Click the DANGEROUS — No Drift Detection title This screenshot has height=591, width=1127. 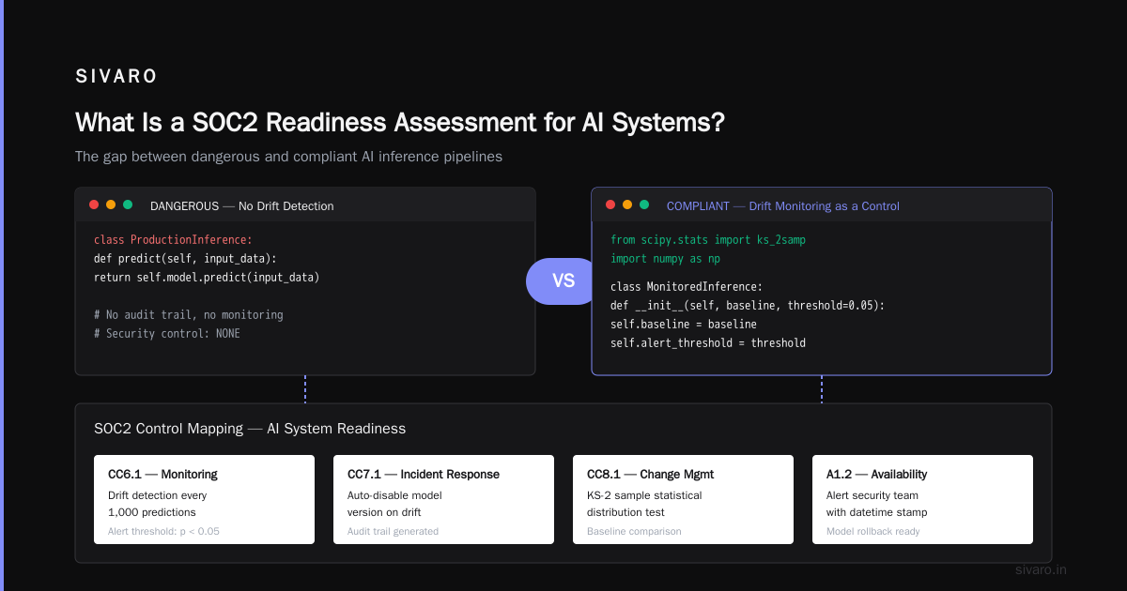[241, 205]
